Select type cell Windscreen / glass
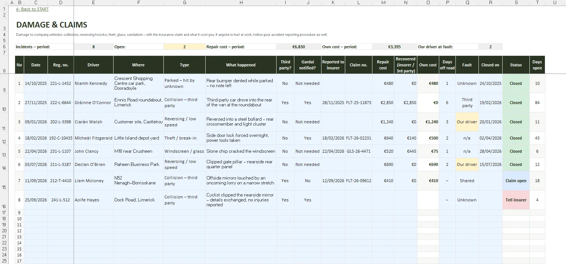Viewport: 566px width, 264px height. pyautogui.click(x=184, y=151)
